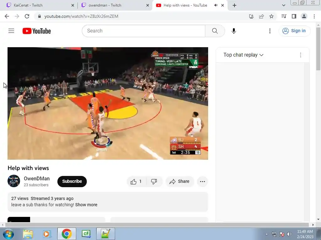This screenshot has width=321, height=240.
Task: Open C# application in taskbar
Action: 86,234
